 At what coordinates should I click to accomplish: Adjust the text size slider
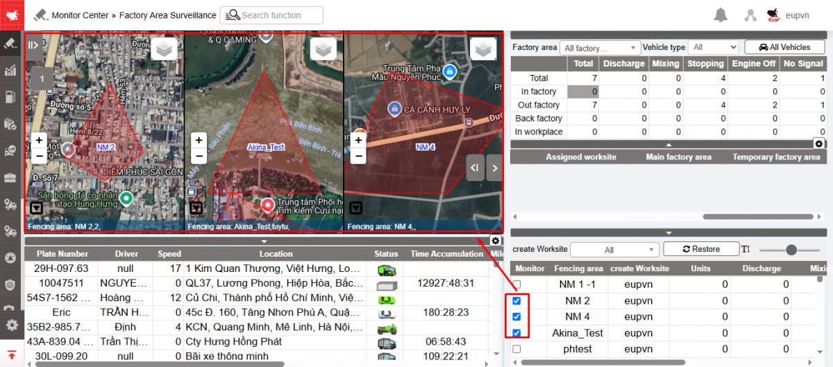click(791, 250)
